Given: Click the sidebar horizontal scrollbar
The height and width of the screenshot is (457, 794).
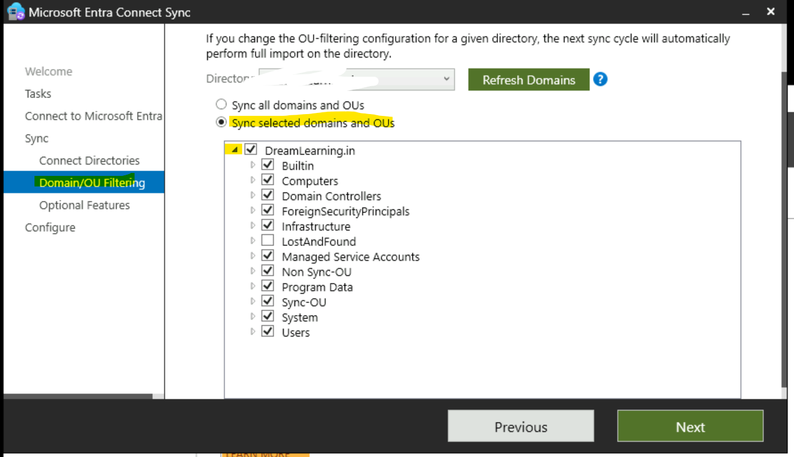Looking at the screenshot, I should [x=78, y=396].
